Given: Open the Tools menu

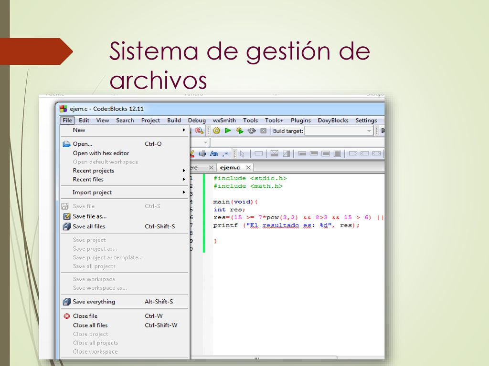Looking at the screenshot, I should (x=250, y=120).
